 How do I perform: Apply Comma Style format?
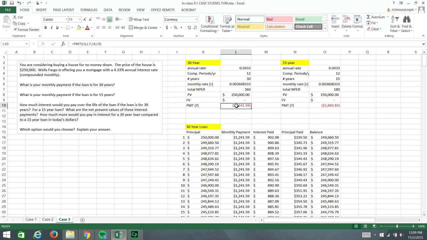(181, 28)
